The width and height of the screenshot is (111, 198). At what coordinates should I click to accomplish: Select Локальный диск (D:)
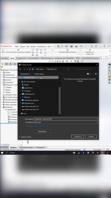tap(30, 110)
